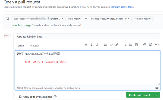The image size is (163, 100).
Task: Click the compare branches swap icon
Action: tap(8, 18)
